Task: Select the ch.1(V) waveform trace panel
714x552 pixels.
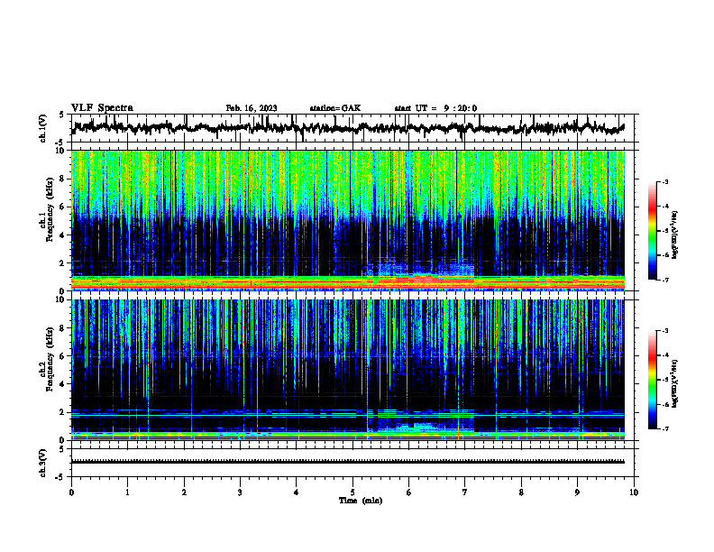Action: pos(352,128)
